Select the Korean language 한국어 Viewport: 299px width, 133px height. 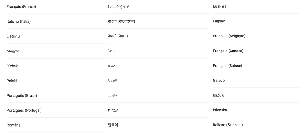(x=113, y=125)
